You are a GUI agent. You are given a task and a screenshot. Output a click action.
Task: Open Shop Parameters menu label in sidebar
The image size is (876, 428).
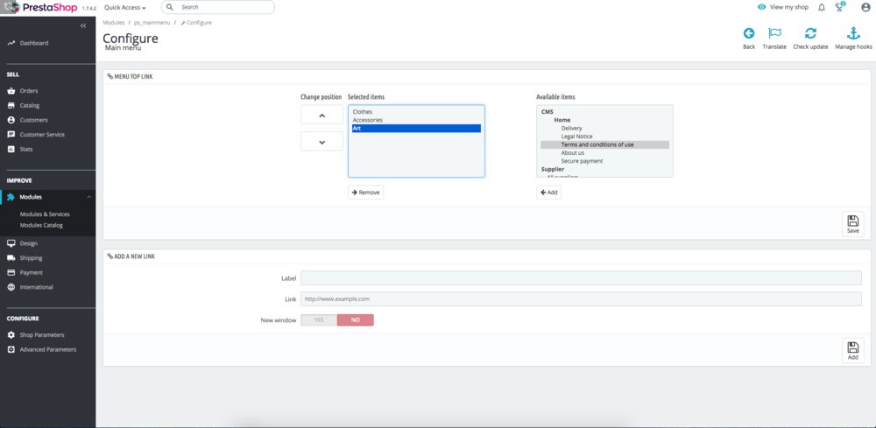pyautogui.click(x=42, y=335)
